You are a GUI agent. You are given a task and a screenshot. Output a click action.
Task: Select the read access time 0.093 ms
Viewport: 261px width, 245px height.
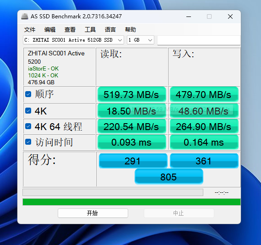click(132, 142)
